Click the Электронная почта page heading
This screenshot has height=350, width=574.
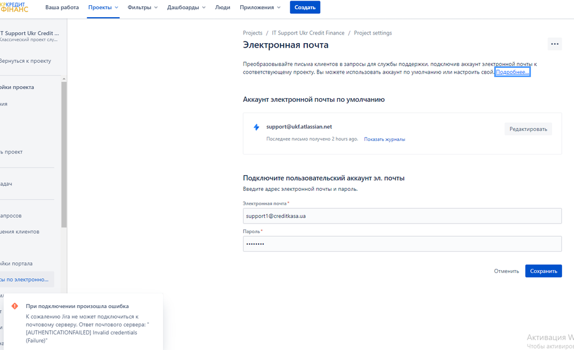[x=286, y=45]
